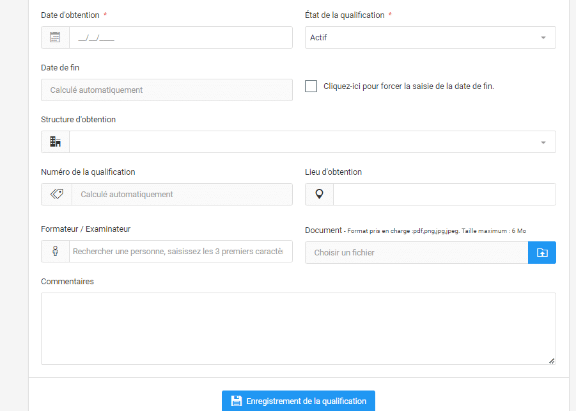
Task: Click the floppy disk icon on the save button
Action: pyautogui.click(x=237, y=401)
